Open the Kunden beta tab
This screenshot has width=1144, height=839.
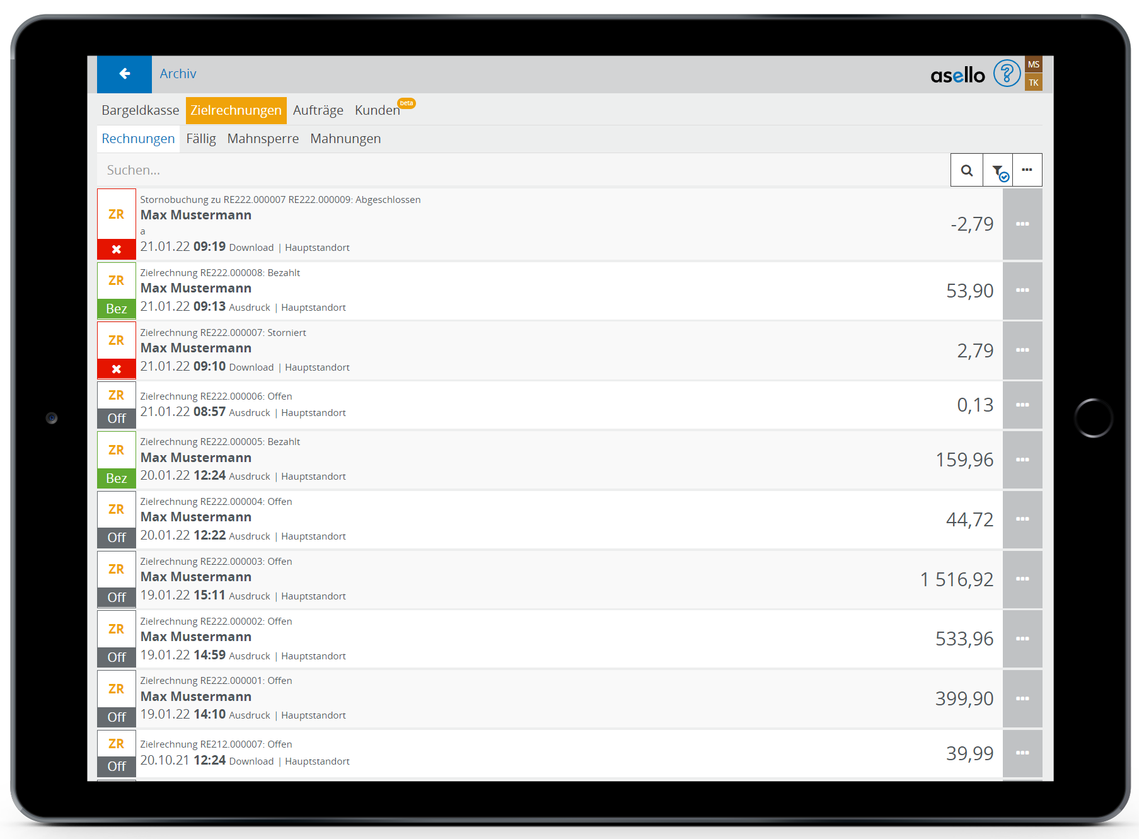click(x=377, y=110)
